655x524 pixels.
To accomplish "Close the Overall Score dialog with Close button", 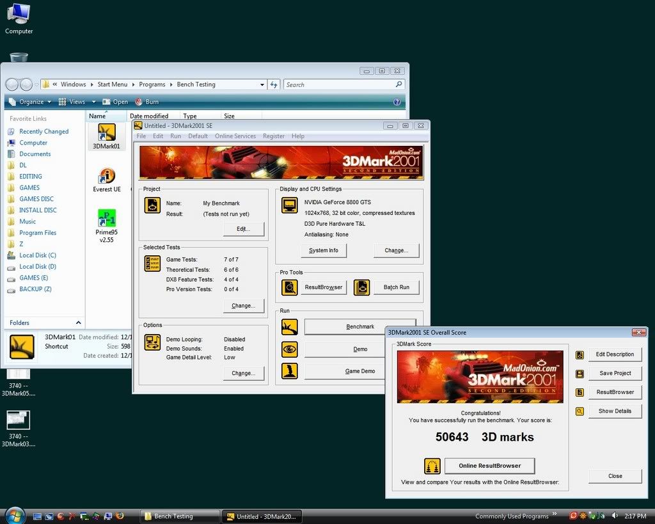I will [615, 476].
